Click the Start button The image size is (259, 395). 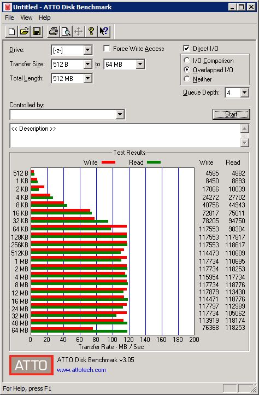tap(231, 114)
